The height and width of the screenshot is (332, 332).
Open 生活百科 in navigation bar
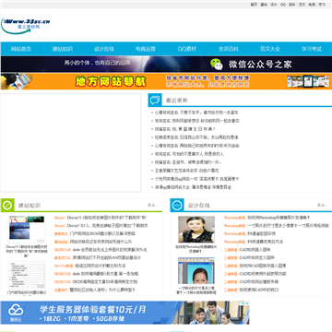pos(229,49)
